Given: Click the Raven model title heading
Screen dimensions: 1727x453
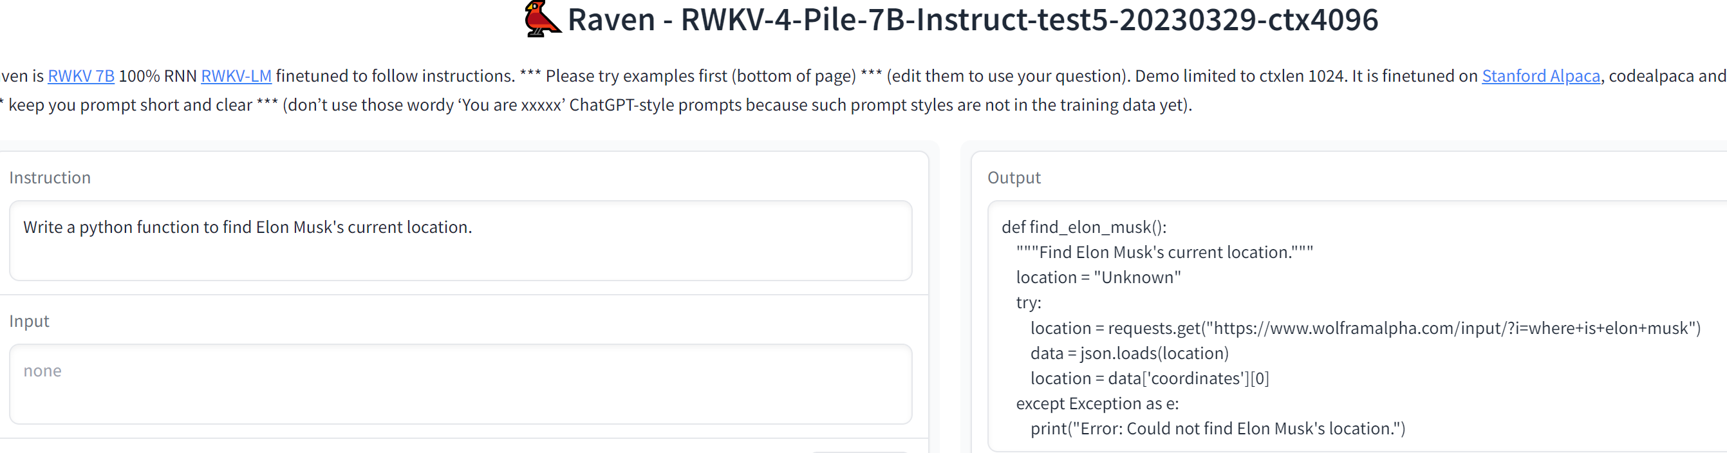Looking at the screenshot, I should (972, 19).
